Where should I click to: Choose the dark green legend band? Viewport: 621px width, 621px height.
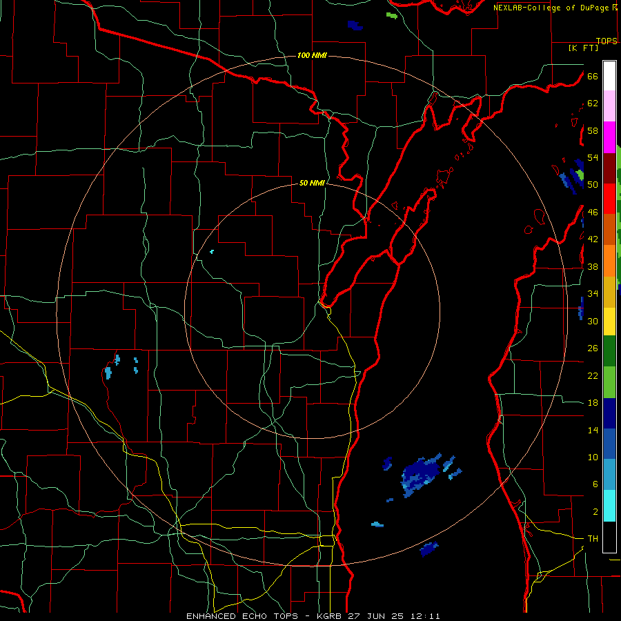(609, 351)
